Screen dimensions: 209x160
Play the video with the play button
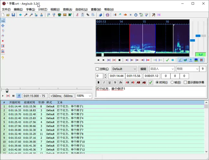[3, 96]
